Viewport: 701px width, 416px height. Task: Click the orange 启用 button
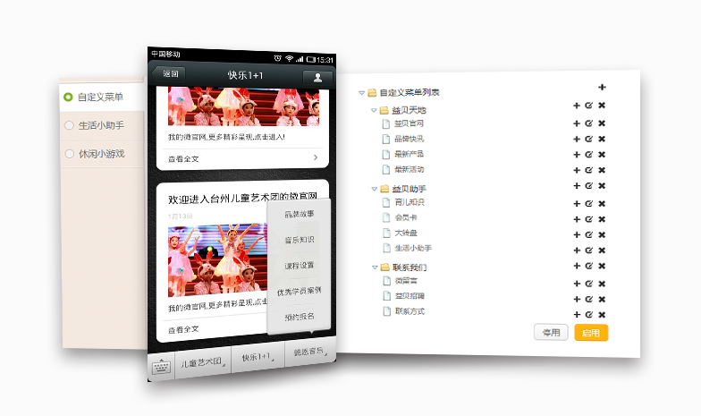click(591, 333)
